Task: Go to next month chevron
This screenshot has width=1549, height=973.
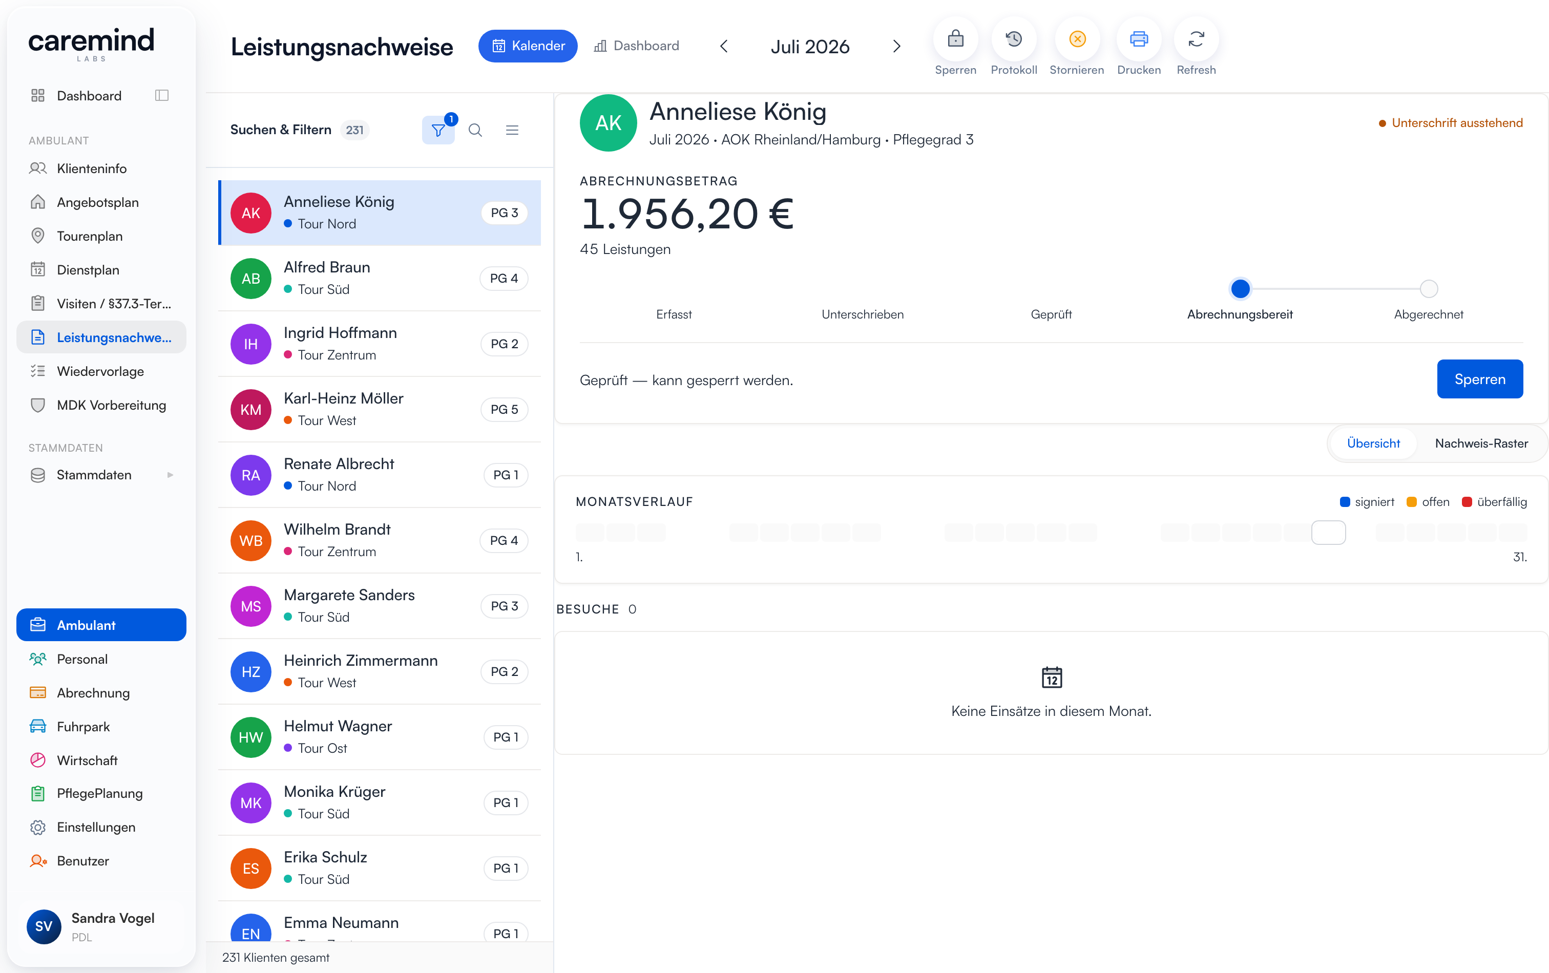Action: 897,46
